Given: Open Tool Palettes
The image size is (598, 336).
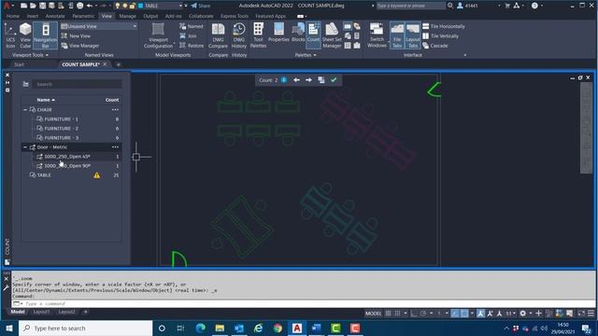Looking at the screenshot, I should pos(258,35).
